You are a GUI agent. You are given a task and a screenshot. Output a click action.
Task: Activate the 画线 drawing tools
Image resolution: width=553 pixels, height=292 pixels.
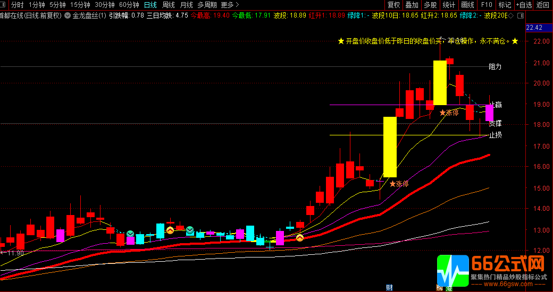click(x=467, y=5)
